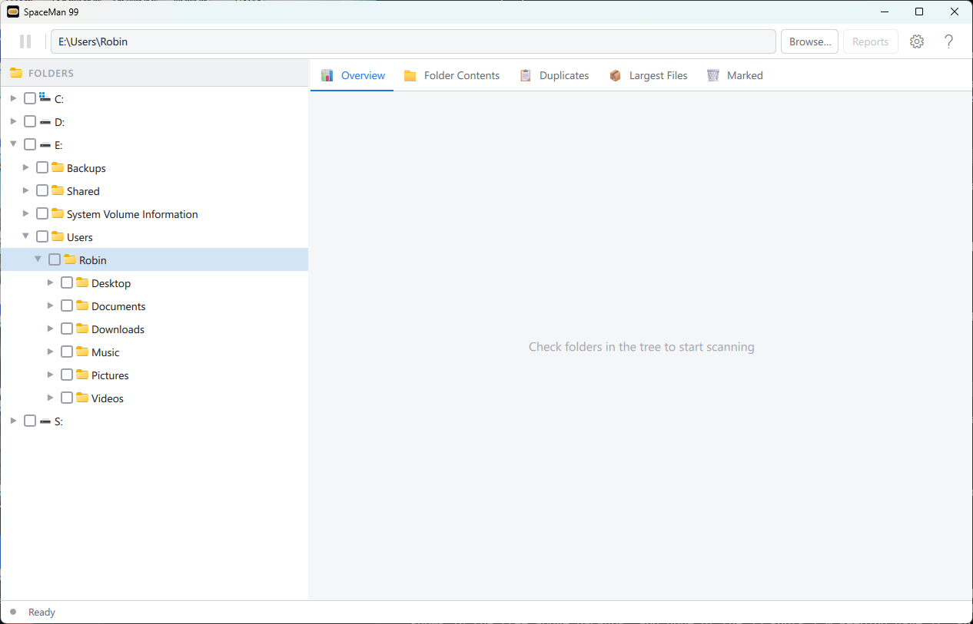The image size is (973, 624).
Task: Click the Users folder icon
Action: pyautogui.click(x=58, y=236)
